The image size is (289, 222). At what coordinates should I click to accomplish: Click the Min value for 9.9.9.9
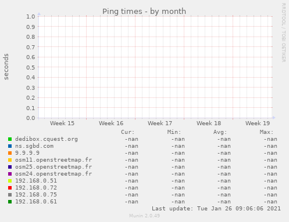(x=178, y=153)
